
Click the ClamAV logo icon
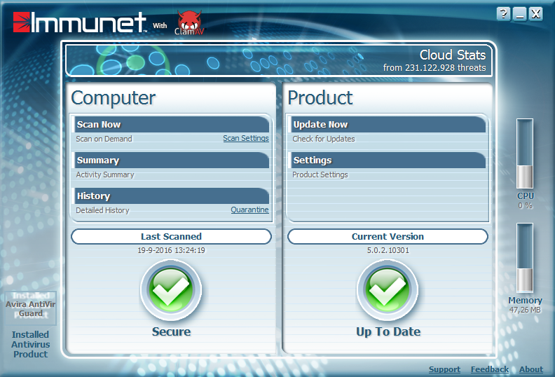pyautogui.click(x=188, y=22)
